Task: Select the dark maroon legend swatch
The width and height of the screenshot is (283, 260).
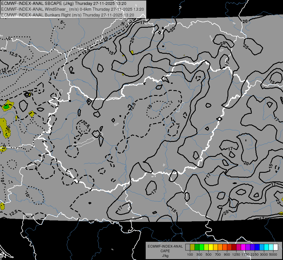Action: click(x=234, y=247)
